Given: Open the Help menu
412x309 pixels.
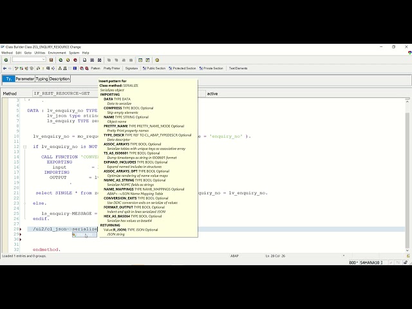Looking at the screenshot, I should pos(86,53).
